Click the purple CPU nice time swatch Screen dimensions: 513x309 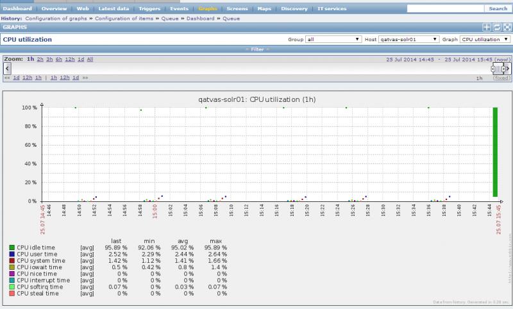coord(12,274)
